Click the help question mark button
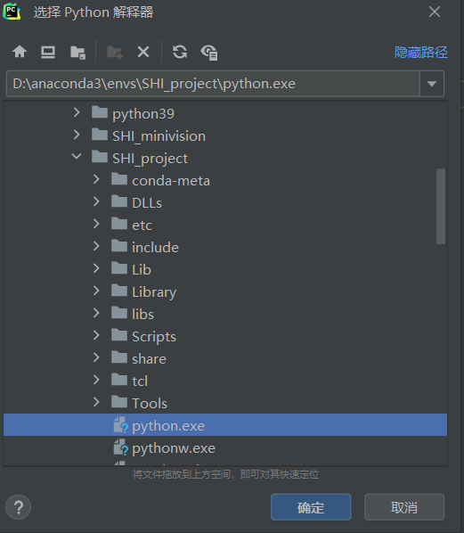Image resolution: width=464 pixels, height=533 pixels. click(19, 507)
